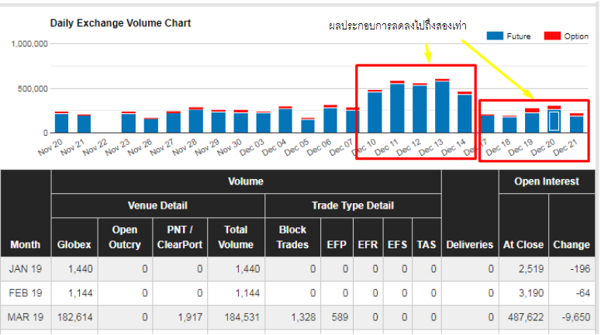Click the FEB 19 open interest 3,190
The image size is (601, 335).
click(531, 293)
